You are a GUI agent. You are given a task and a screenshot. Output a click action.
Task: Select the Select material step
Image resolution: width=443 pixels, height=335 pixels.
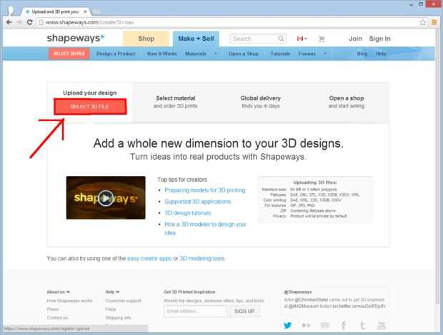coord(176,102)
